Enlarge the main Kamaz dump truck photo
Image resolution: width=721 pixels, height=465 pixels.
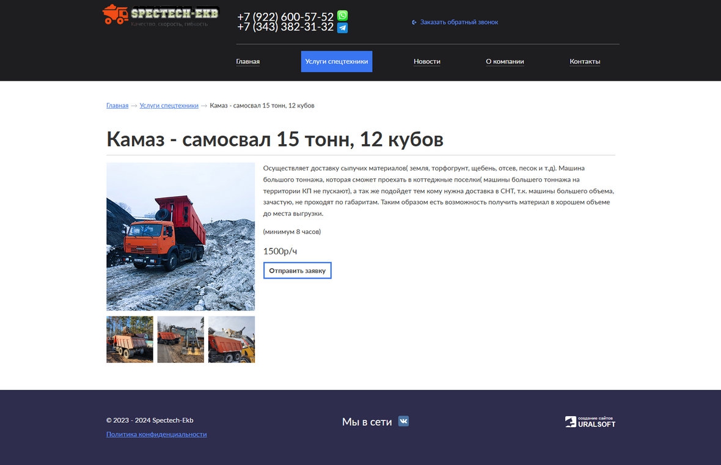click(x=180, y=236)
